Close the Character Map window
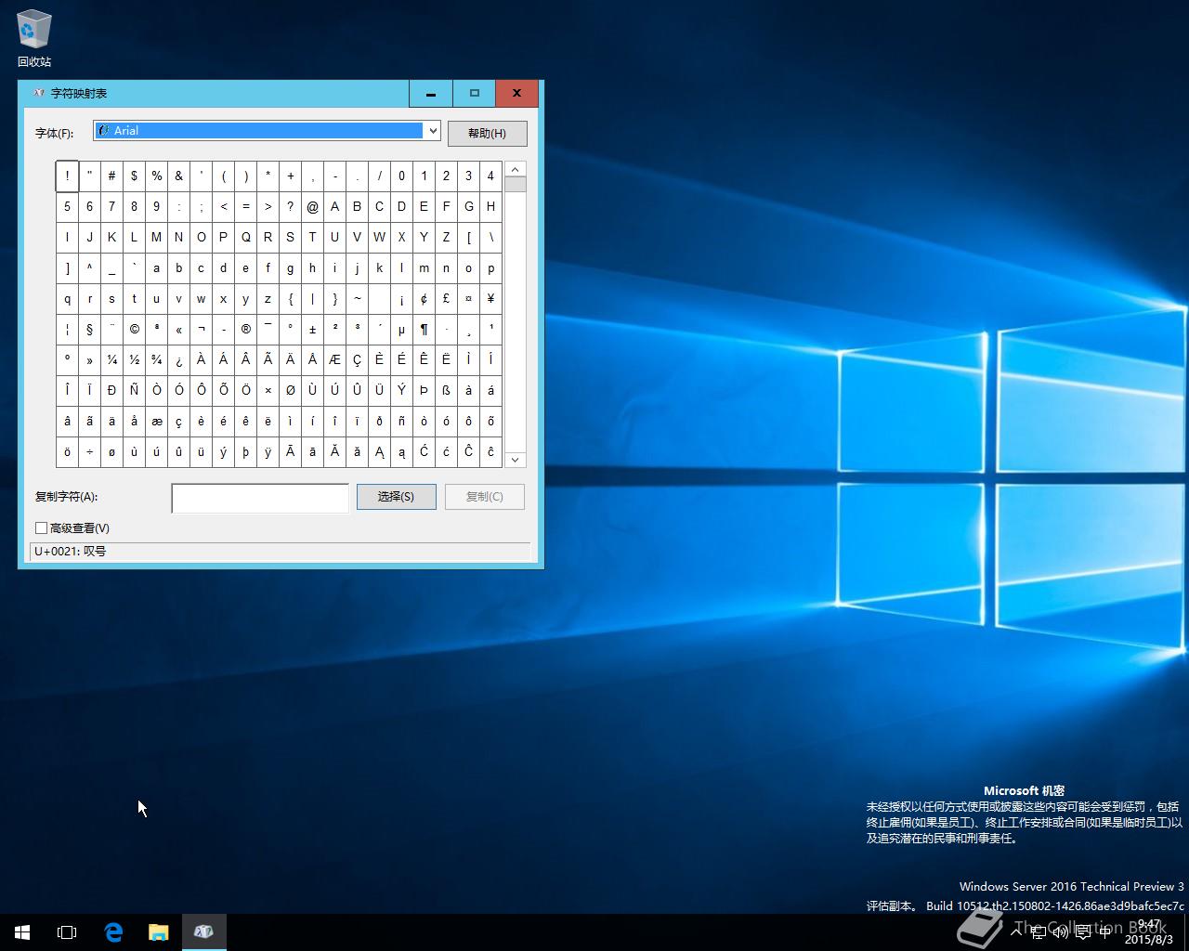This screenshot has width=1189, height=951. [x=516, y=93]
